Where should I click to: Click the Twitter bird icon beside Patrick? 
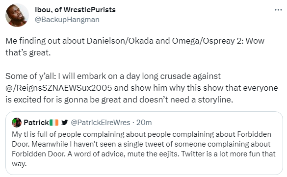point(65,123)
